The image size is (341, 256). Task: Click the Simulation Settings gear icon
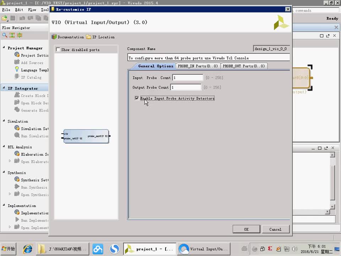pos(17,128)
